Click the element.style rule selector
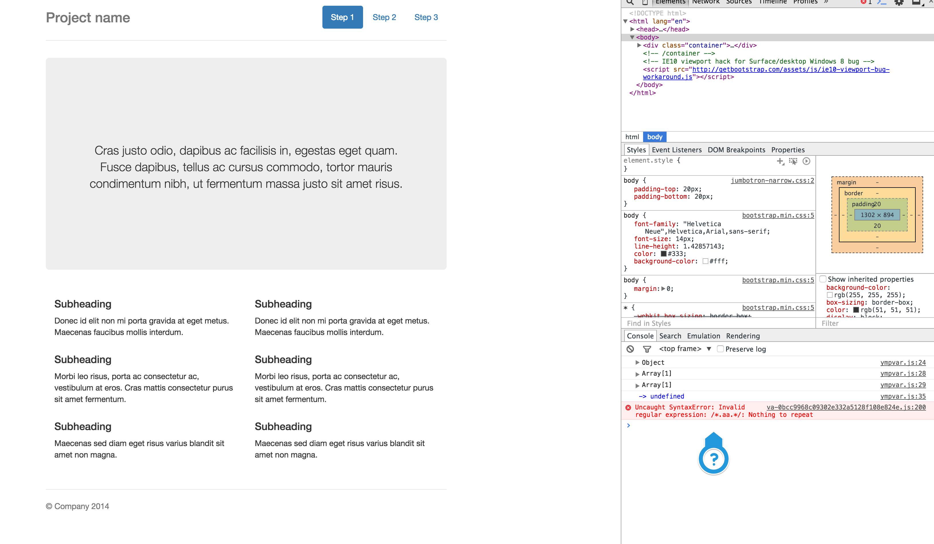Image resolution: width=934 pixels, height=544 pixels. pos(648,160)
